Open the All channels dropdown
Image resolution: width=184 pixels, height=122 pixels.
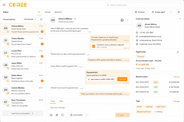coord(30,19)
